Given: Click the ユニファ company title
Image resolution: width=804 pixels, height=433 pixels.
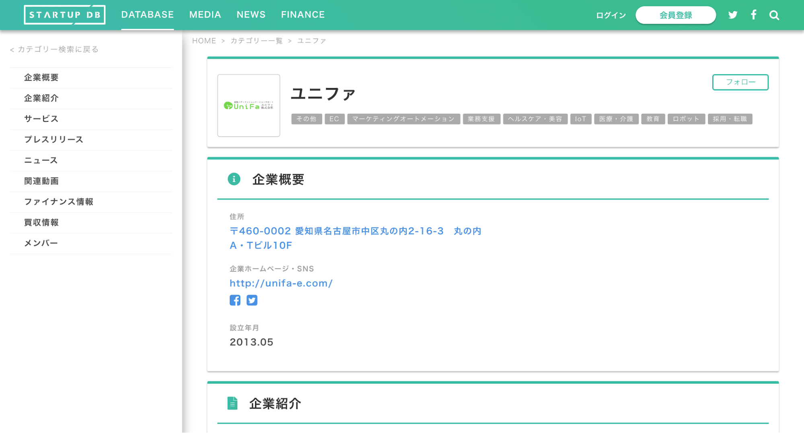Looking at the screenshot, I should [323, 94].
